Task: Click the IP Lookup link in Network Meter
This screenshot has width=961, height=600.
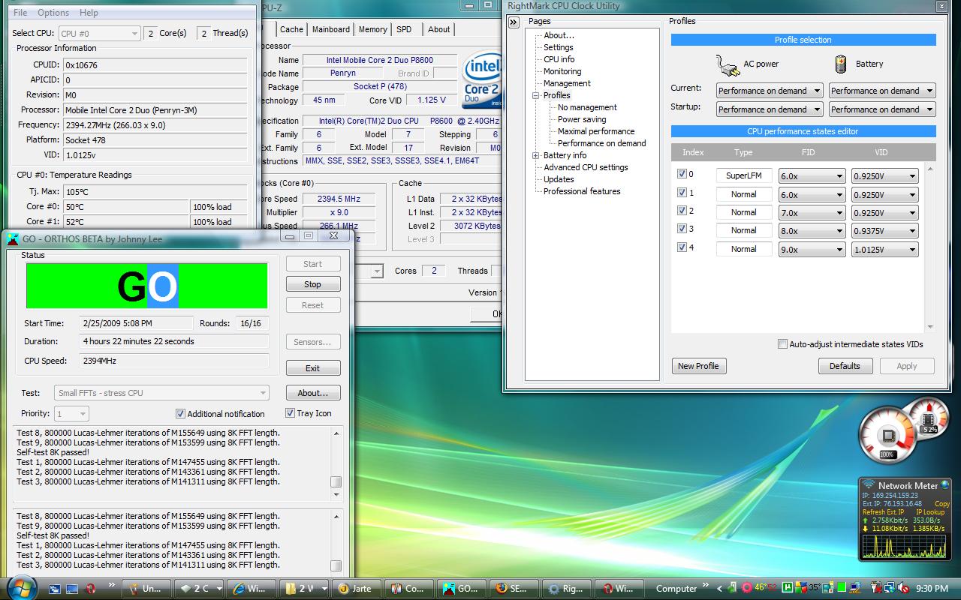Action: pos(931,511)
